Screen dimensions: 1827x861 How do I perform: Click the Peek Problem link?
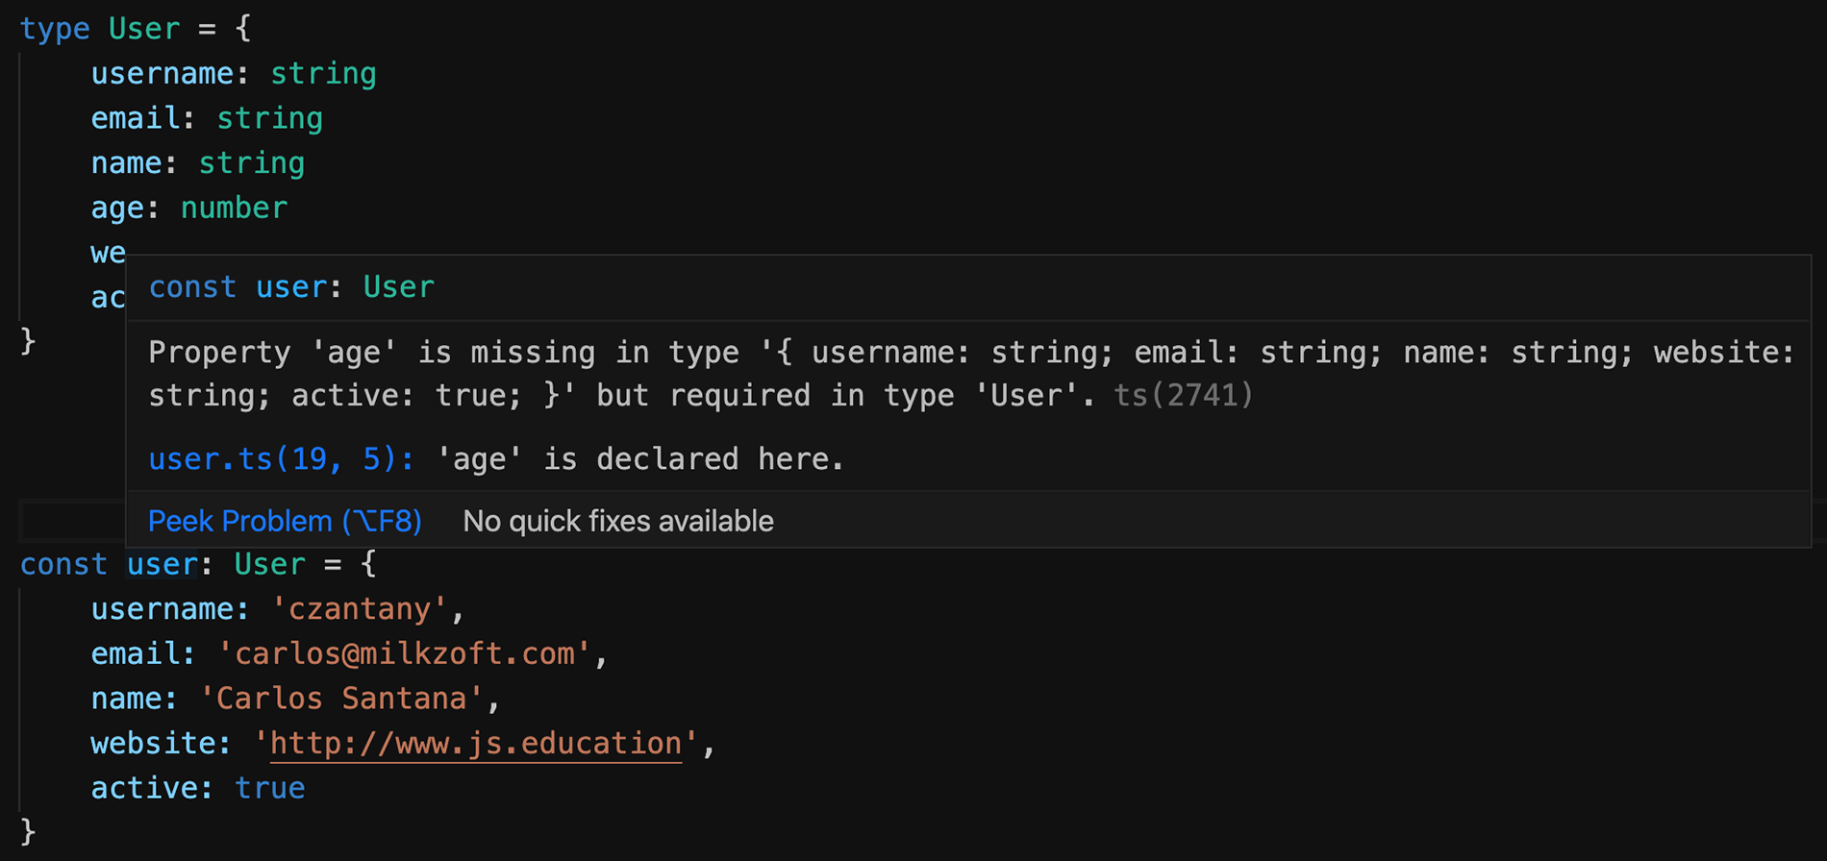coord(285,521)
